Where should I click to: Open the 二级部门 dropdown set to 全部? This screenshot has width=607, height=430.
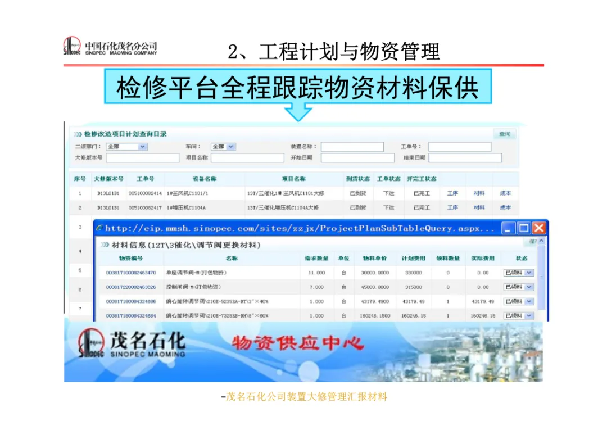(127, 147)
